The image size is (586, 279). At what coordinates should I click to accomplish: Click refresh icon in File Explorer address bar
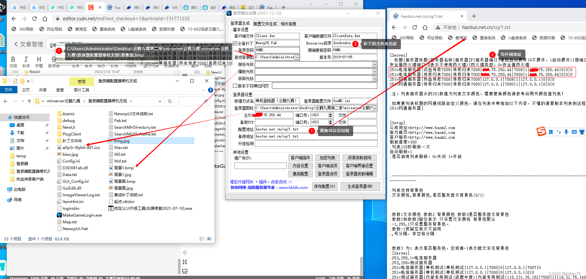coord(170,101)
